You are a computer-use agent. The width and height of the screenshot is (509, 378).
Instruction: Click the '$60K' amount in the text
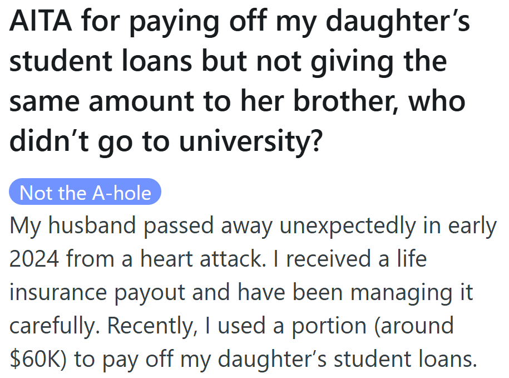pyautogui.click(x=36, y=360)
